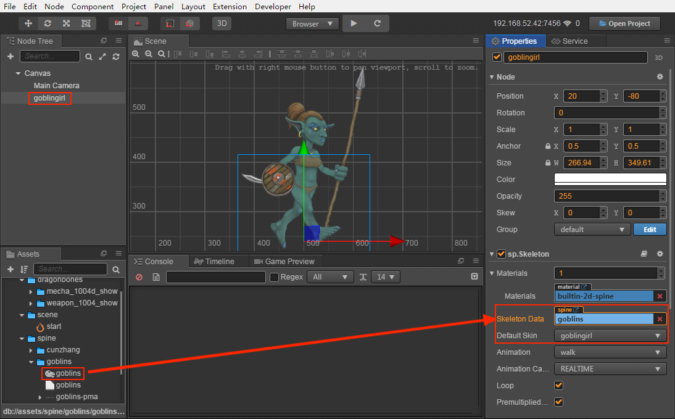Open the sp.Skeleton help document icon
The width and height of the screenshot is (675, 419).
coord(644,254)
